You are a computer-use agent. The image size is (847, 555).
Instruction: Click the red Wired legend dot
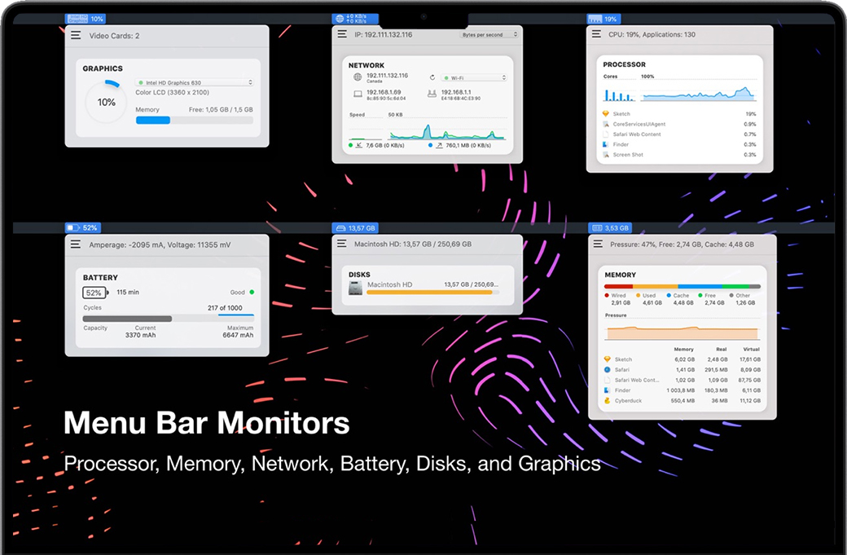pyautogui.click(x=607, y=295)
